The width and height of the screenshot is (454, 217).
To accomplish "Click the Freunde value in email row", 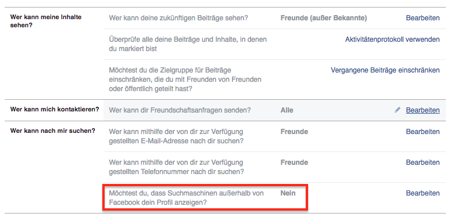I will (x=294, y=132).
